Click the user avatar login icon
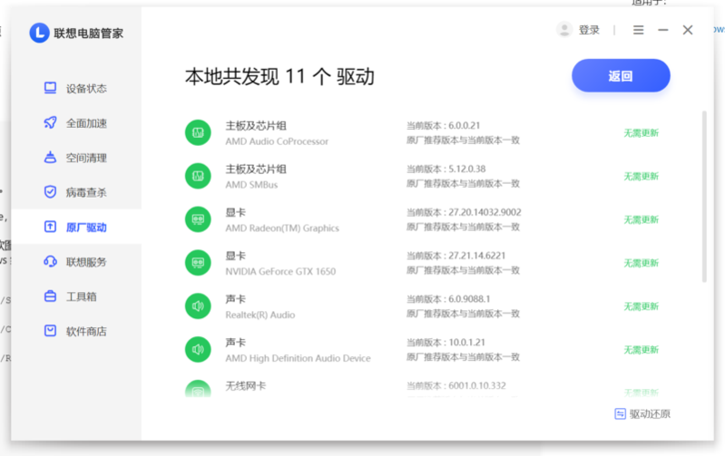Image resolution: width=725 pixels, height=456 pixels. click(x=564, y=30)
